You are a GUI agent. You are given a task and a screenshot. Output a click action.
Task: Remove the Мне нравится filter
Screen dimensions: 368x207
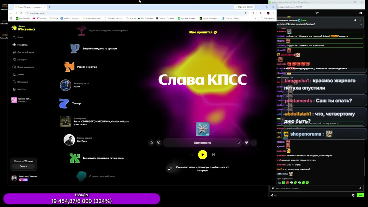(215, 32)
